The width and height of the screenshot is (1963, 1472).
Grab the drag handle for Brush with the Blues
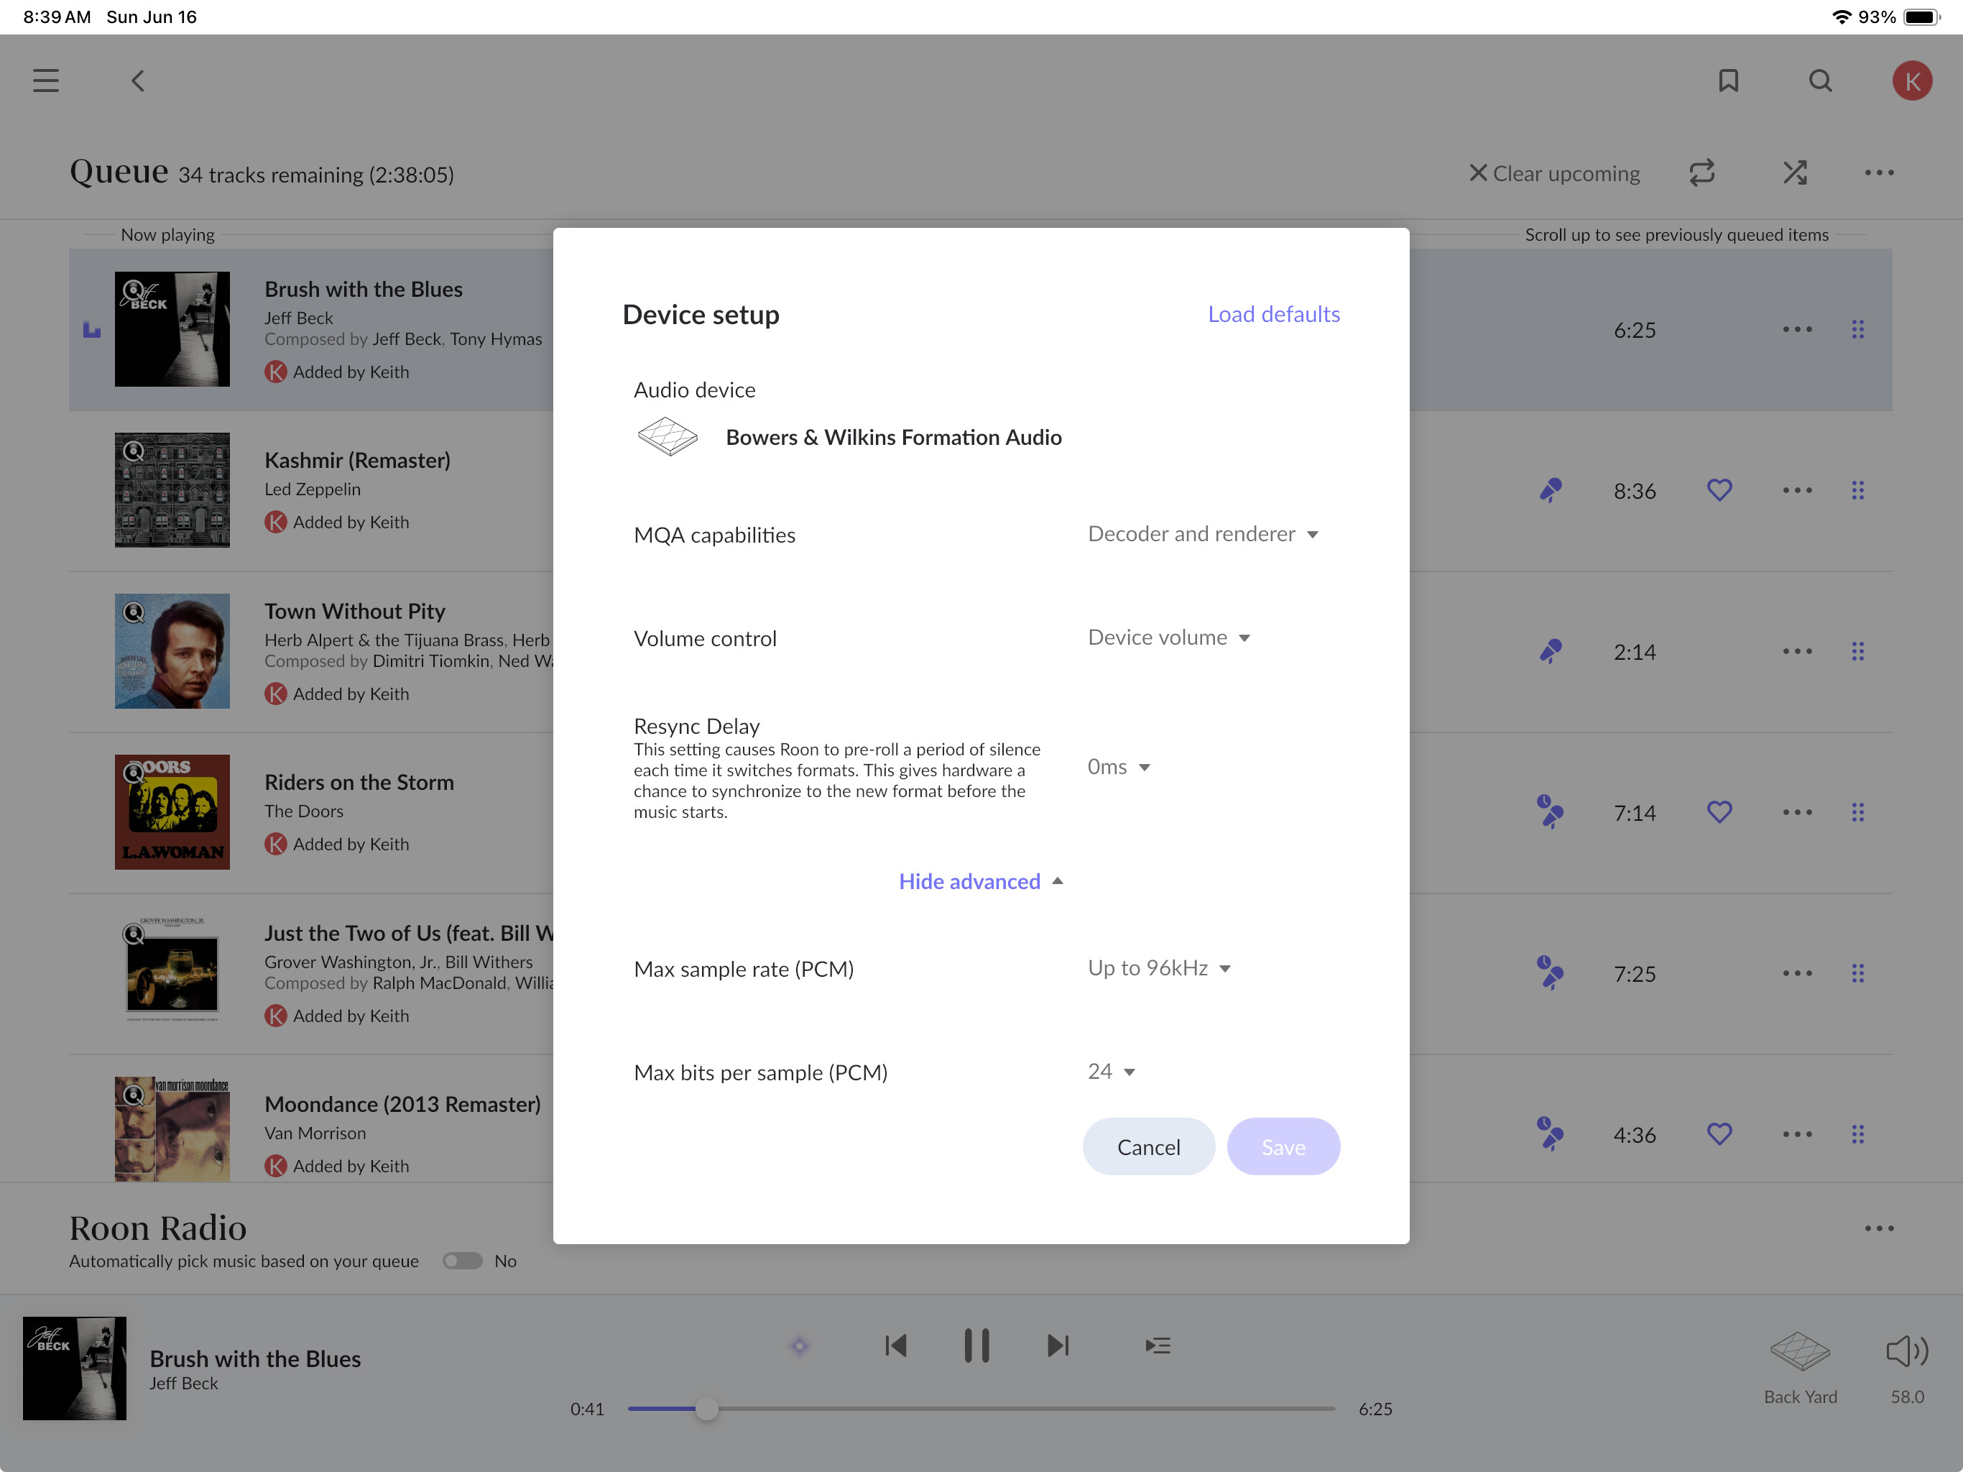click(x=1857, y=329)
